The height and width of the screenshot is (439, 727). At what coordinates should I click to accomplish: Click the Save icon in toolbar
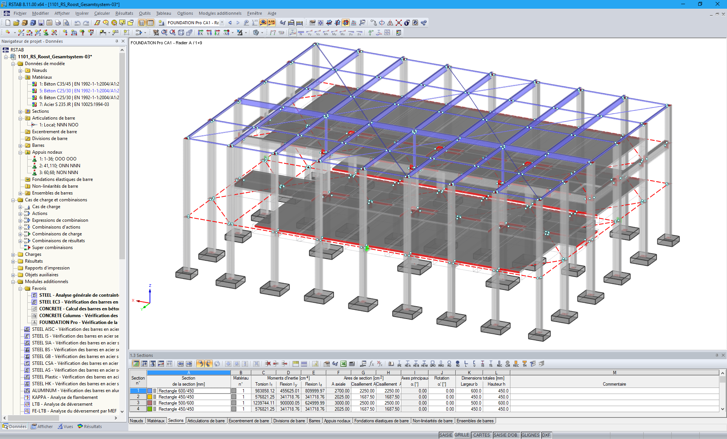[x=41, y=23]
